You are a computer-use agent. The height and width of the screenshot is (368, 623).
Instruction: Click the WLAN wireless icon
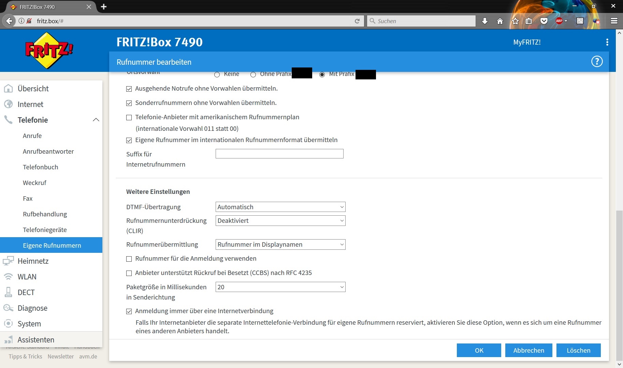click(8, 277)
